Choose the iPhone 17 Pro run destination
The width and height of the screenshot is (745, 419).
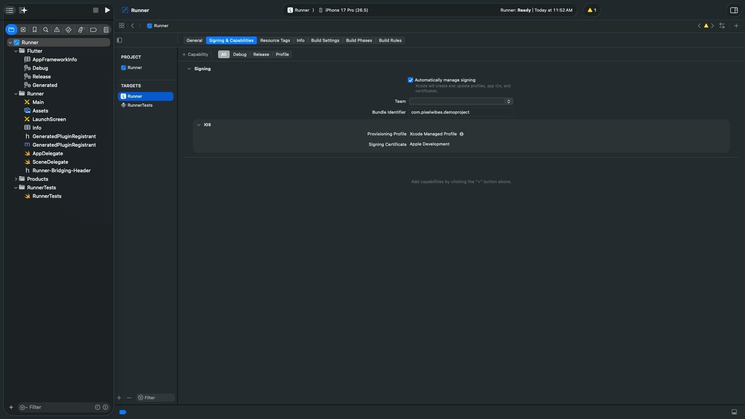[344, 10]
